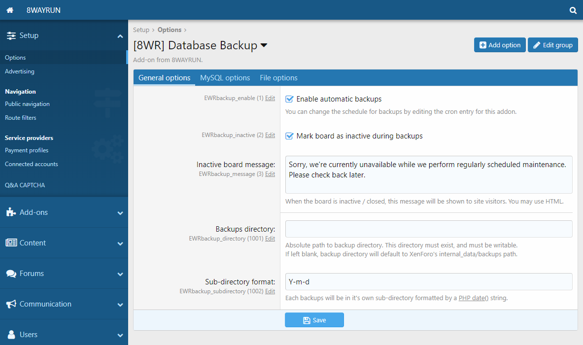Click the Add-ons puzzle piece icon

click(x=11, y=212)
